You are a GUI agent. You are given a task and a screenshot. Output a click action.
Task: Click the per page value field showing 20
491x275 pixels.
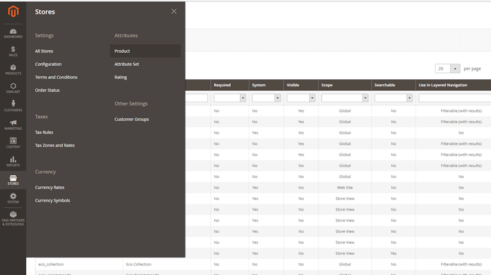(442, 68)
